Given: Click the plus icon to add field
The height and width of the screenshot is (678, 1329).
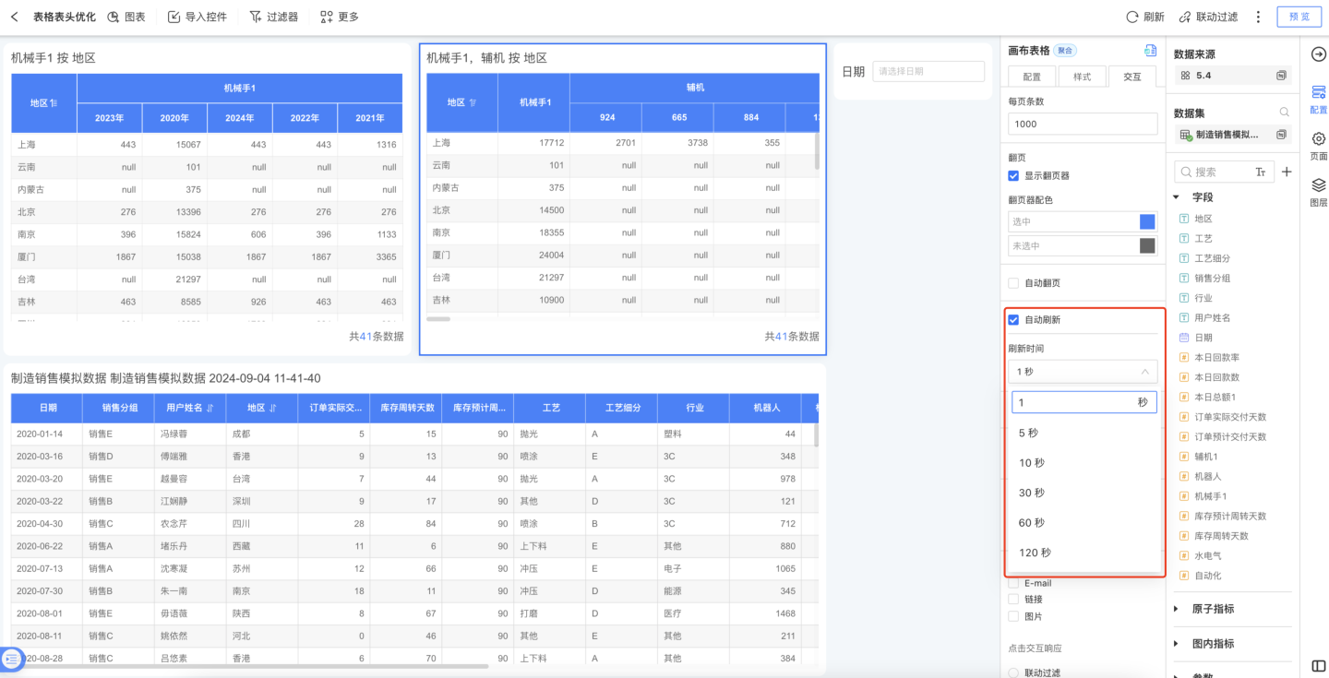Looking at the screenshot, I should (1287, 172).
